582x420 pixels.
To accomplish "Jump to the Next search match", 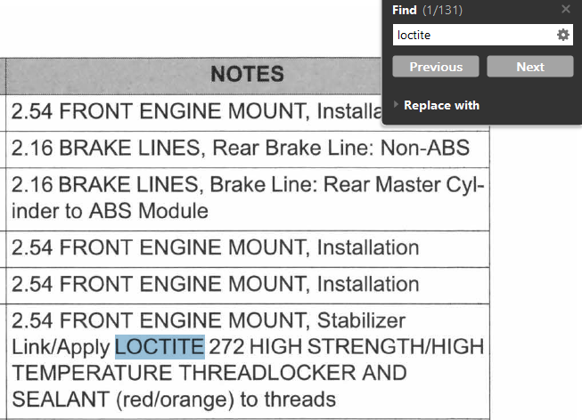I will pyautogui.click(x=529, y=67).
